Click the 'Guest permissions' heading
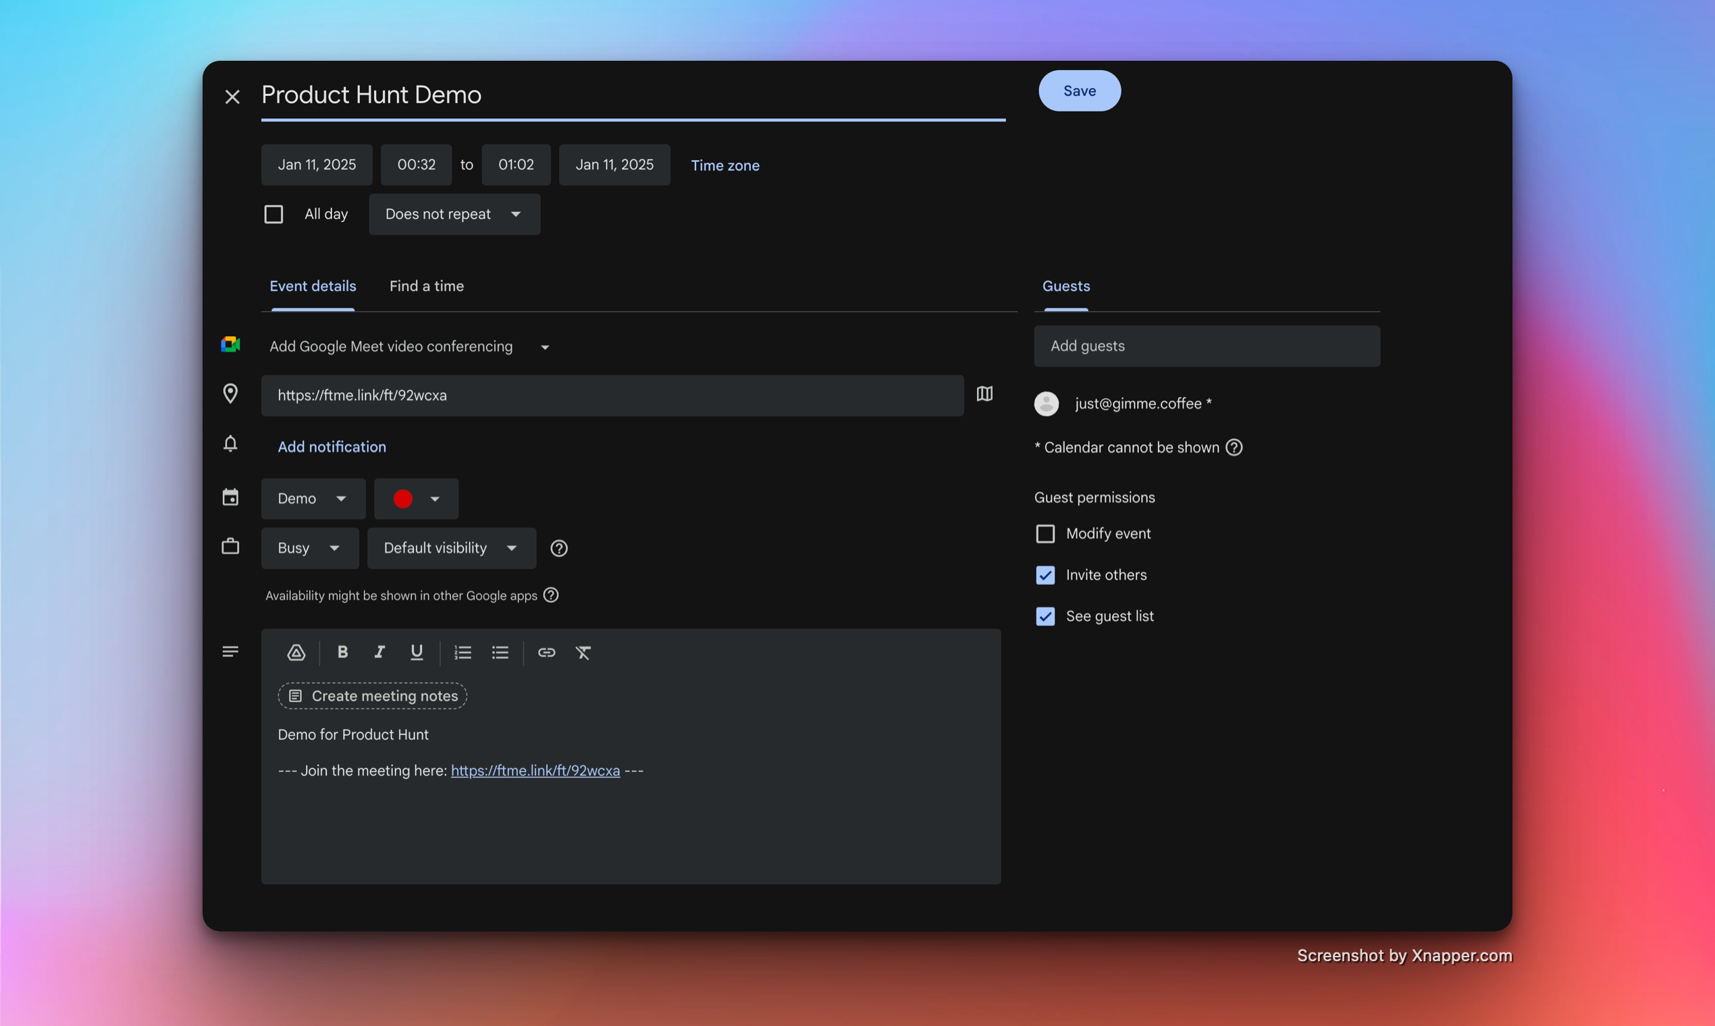 (x=1094, y=497)
